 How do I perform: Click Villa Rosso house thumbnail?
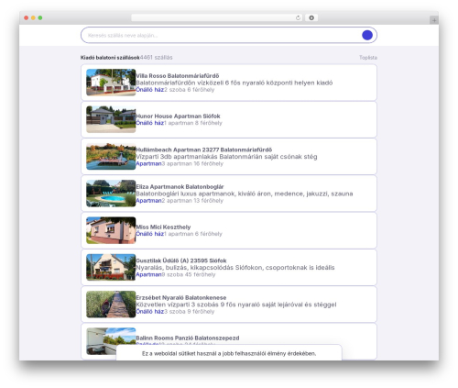pyautogui.click(x=111, y=83)
